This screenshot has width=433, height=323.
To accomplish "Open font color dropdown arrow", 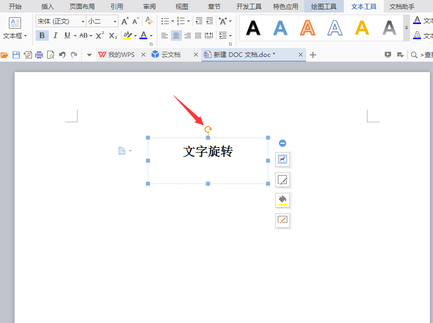I will click(x=151, y=36).
